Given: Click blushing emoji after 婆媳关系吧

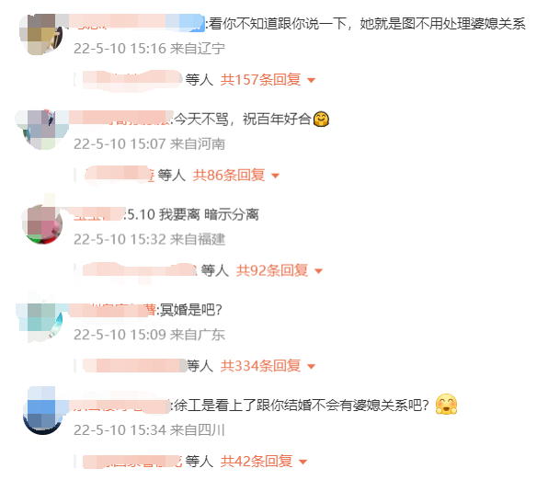Looking at the screenshot, I should pyautogui.click(x=446, y=405).
